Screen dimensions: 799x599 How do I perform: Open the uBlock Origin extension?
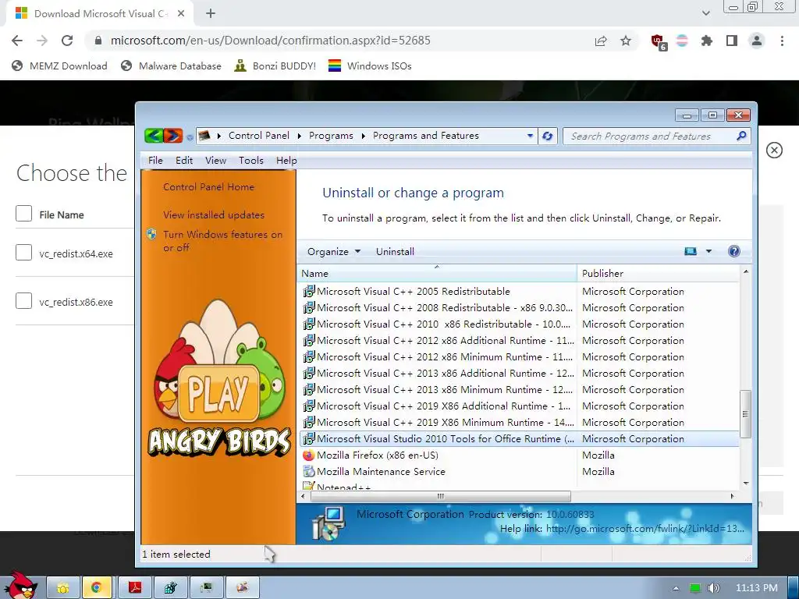click(x=659, y=42)
